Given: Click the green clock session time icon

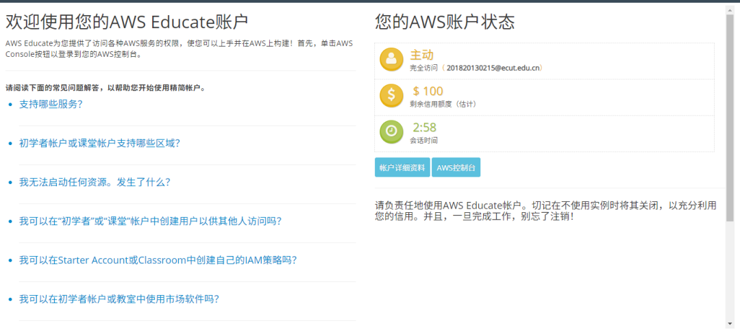Looking at the screenshot, I should pos(391,132).
